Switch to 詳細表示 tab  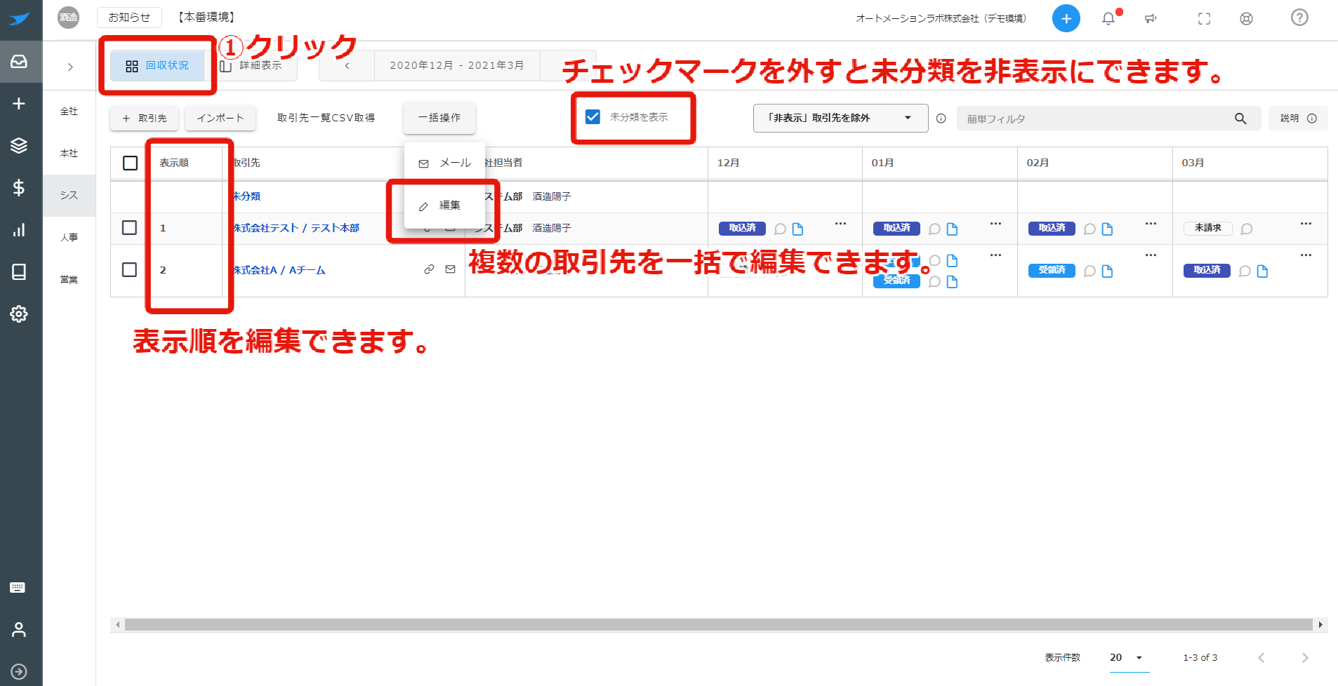pos(251,65)
